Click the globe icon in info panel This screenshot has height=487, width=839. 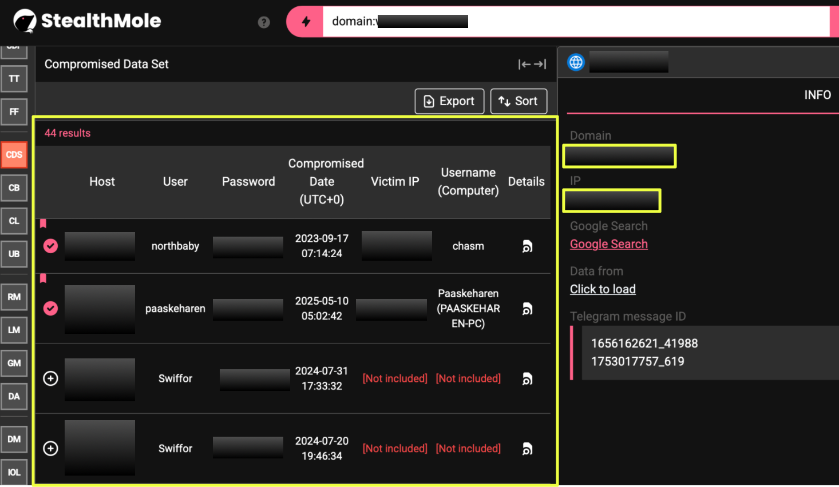tap(576, 62)
